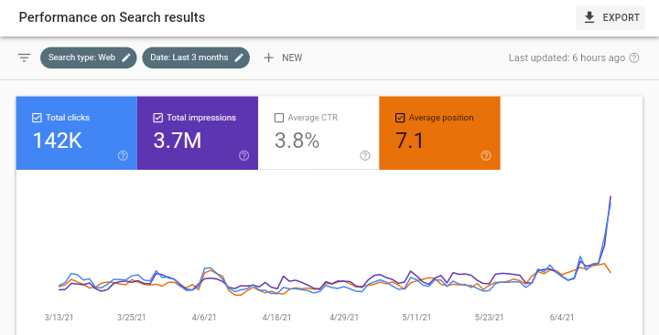
Task: Open help icon on Total impressions card
Action: pyautogui.click(x=243, y=156)
